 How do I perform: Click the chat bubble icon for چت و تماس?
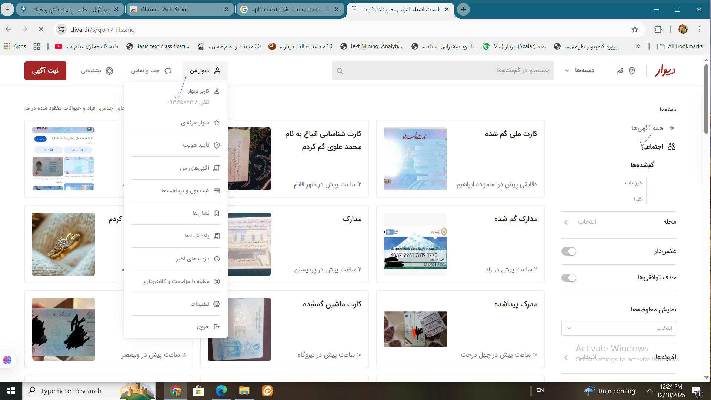click(x=168, y=71)
